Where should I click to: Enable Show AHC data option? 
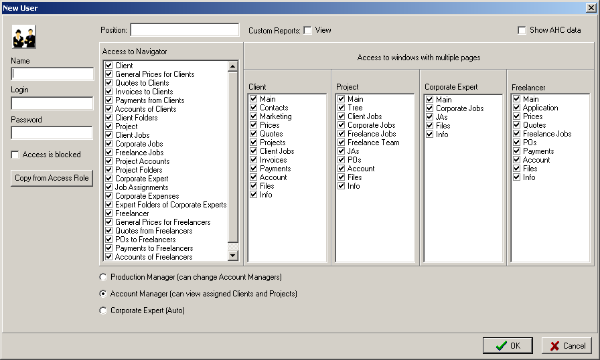[522, 30]
